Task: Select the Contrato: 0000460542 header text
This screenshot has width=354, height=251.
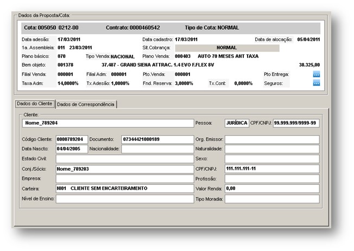Action: (x=132, y=28)
